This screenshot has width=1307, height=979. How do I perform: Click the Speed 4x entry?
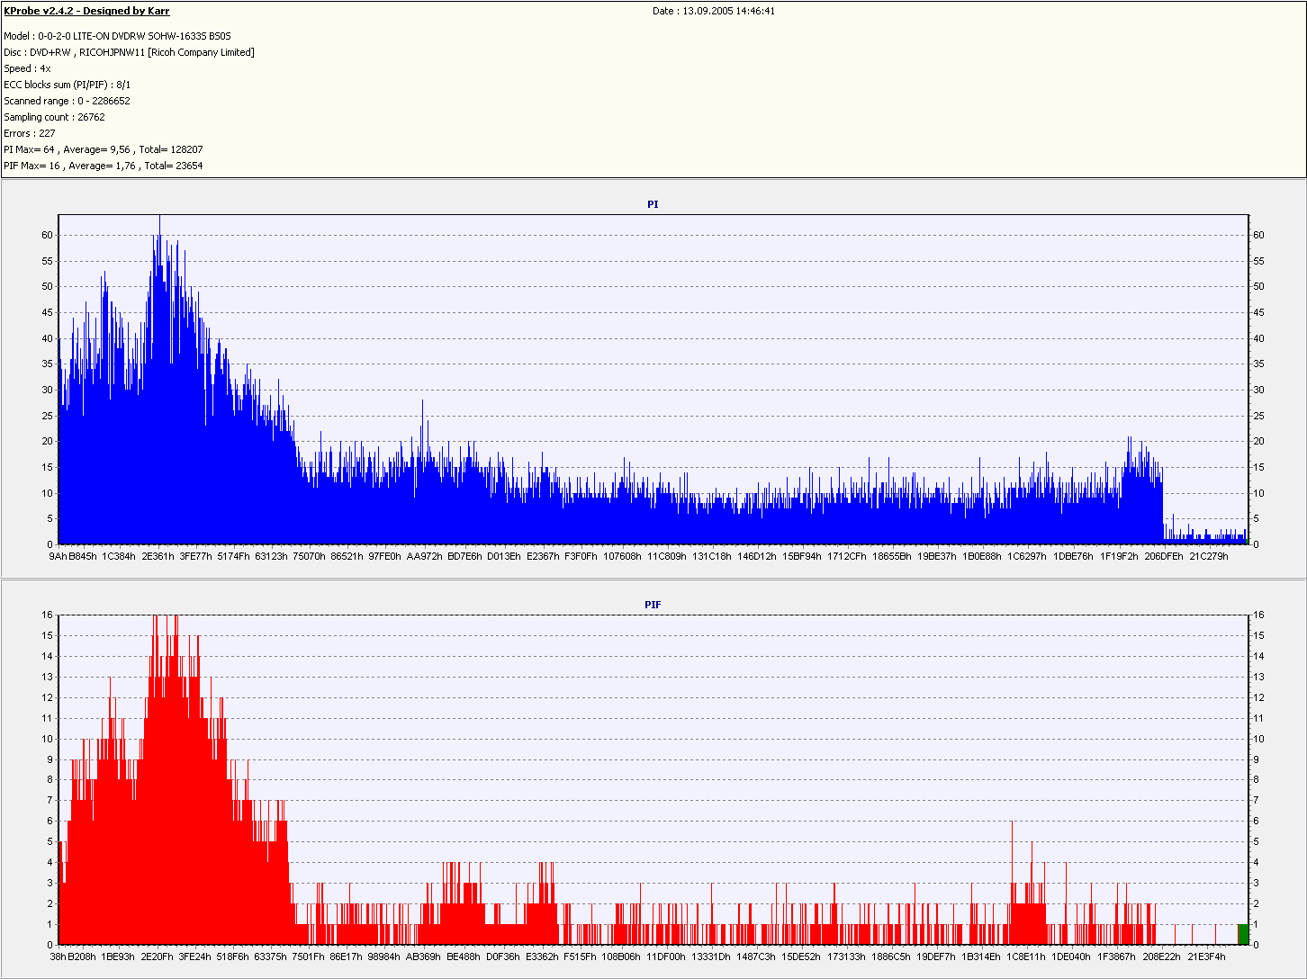27,68
